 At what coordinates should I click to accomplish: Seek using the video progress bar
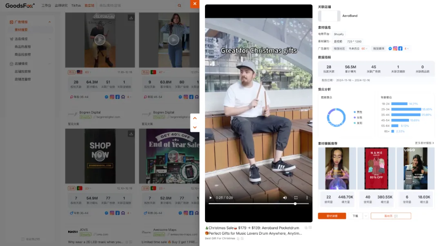[x=258, y=204]
